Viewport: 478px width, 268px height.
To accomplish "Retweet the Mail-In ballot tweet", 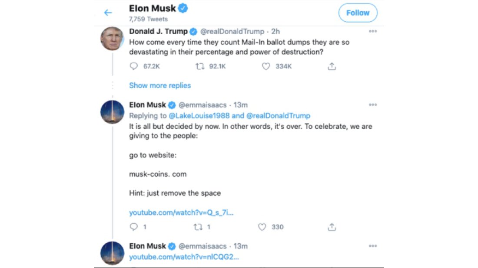I will (200, 66).
